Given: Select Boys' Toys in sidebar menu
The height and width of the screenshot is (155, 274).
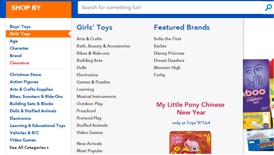Looking at the screenshot, I should (x=20, y=27).
